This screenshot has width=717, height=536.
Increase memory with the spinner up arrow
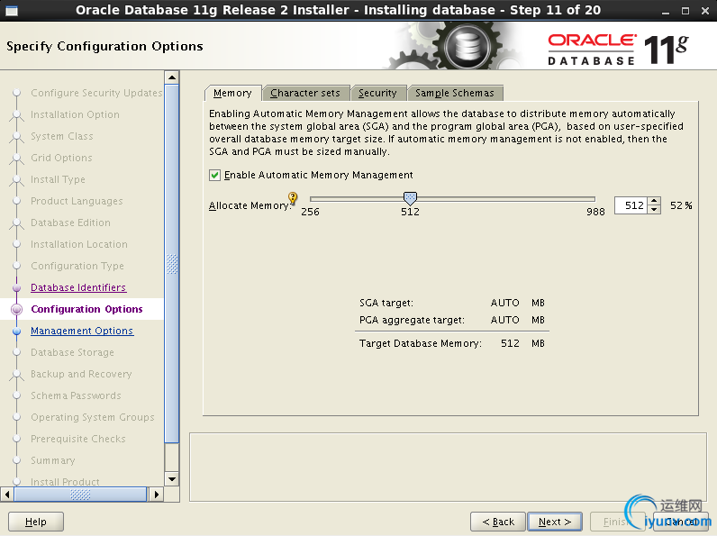655,201
